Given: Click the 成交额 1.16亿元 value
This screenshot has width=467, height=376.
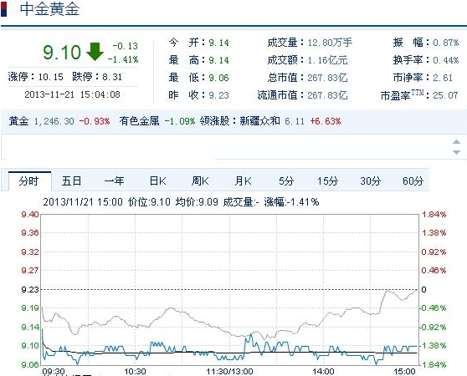Looking at the screenshot, I should [x=327, y=60].
